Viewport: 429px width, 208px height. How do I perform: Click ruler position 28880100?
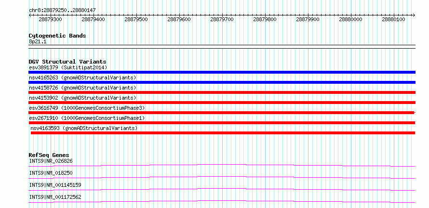[x=393, y=19]
